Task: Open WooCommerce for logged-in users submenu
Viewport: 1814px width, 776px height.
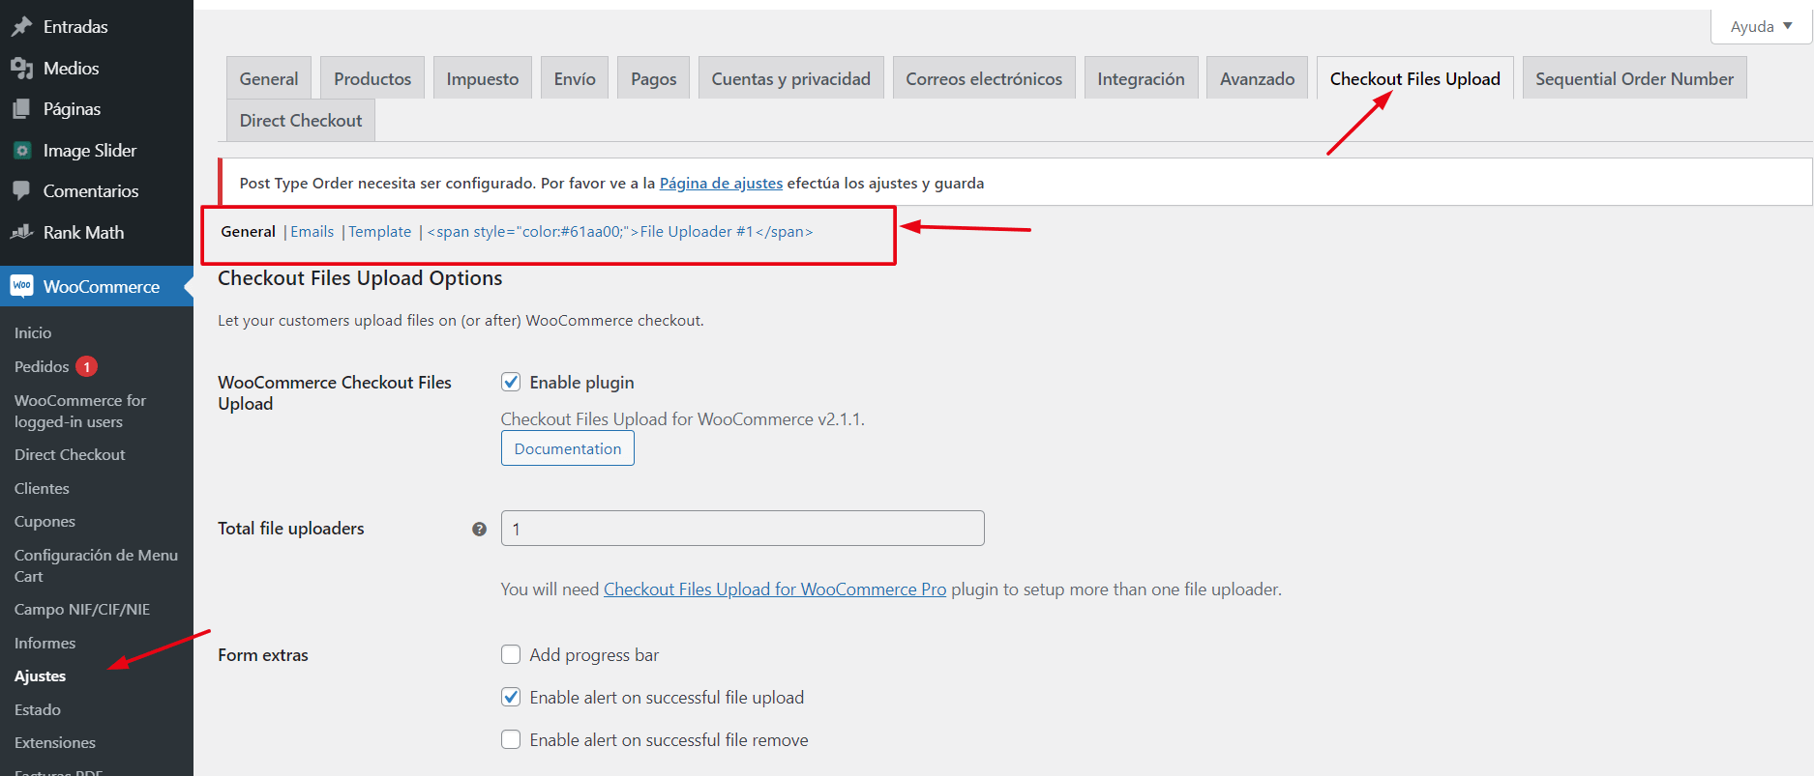Action: 80,411
